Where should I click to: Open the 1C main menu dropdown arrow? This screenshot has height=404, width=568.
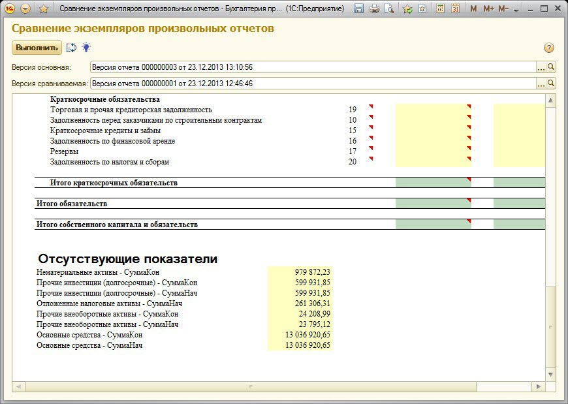[x=25, y=9]
